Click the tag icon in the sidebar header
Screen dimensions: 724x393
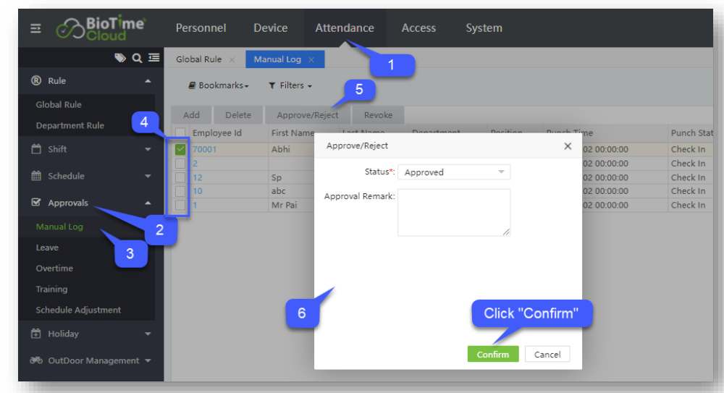click(120, 59)
